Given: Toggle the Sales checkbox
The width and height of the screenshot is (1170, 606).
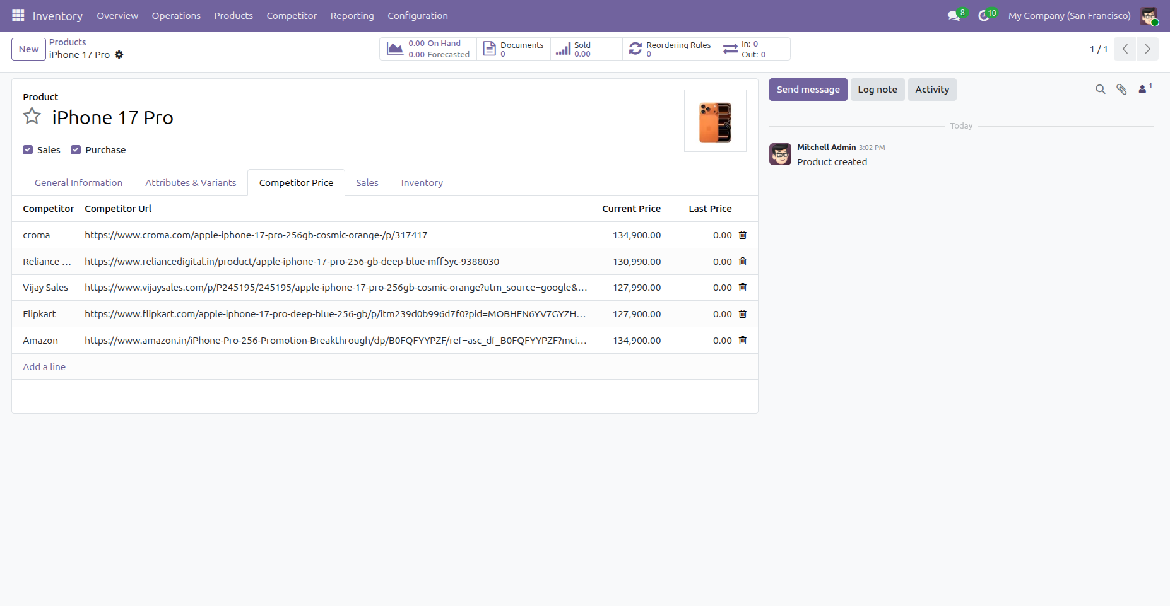Looking at the screenshot, I should 28,150.
